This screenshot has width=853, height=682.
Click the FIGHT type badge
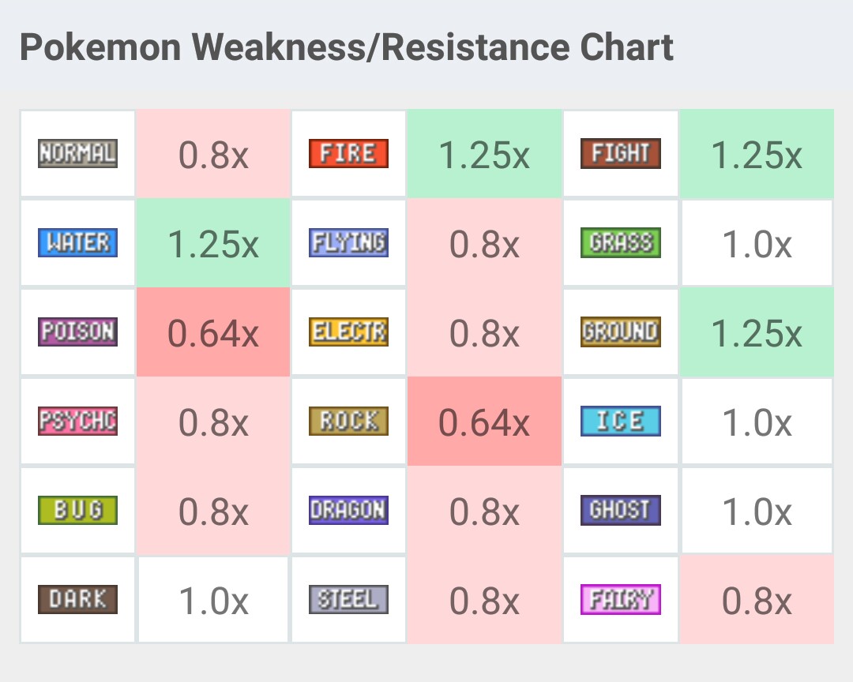620,153
